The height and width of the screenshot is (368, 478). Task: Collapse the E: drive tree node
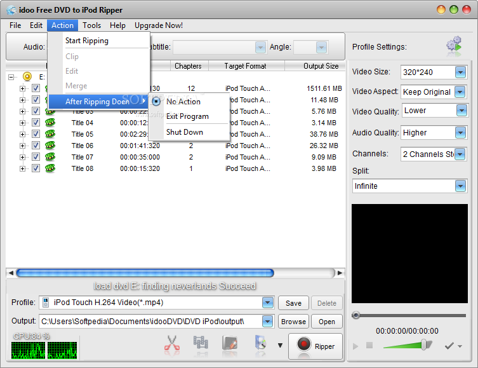[11, 77]
